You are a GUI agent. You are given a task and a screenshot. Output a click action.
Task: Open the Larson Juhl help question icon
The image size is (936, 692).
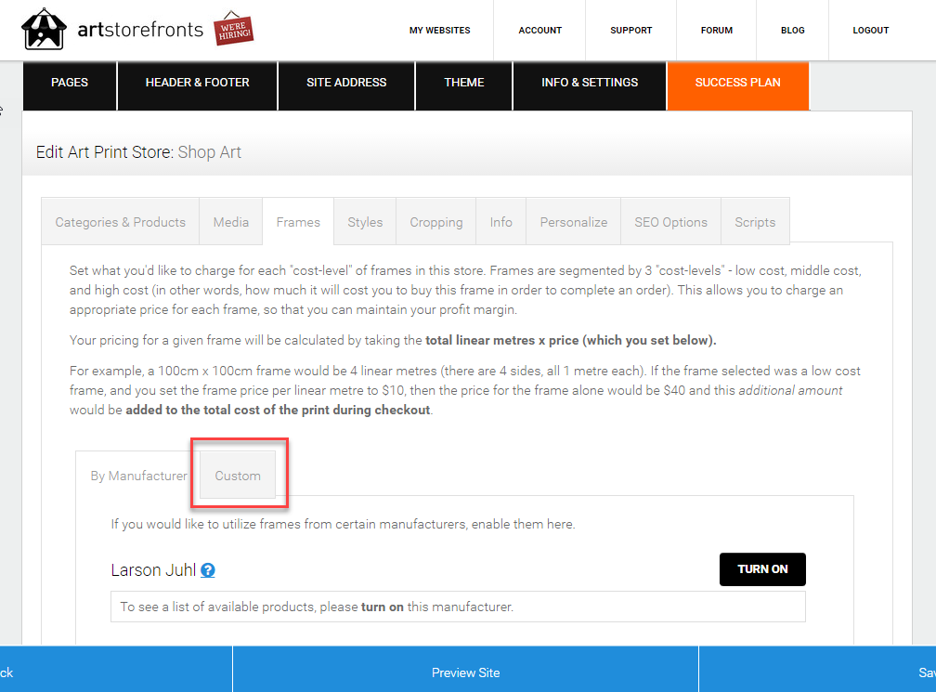click(208, 570)
